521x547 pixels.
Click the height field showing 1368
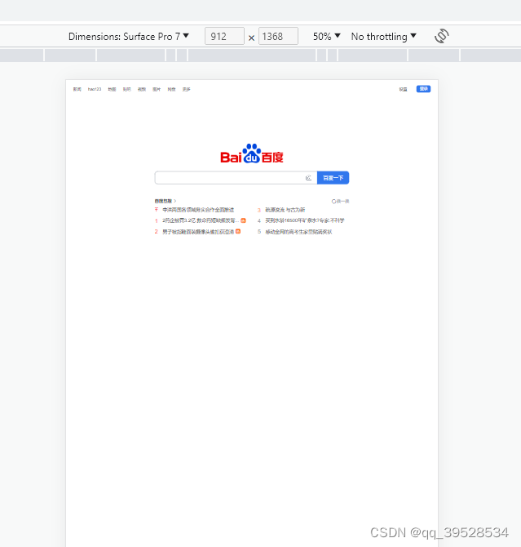(278, 36)
